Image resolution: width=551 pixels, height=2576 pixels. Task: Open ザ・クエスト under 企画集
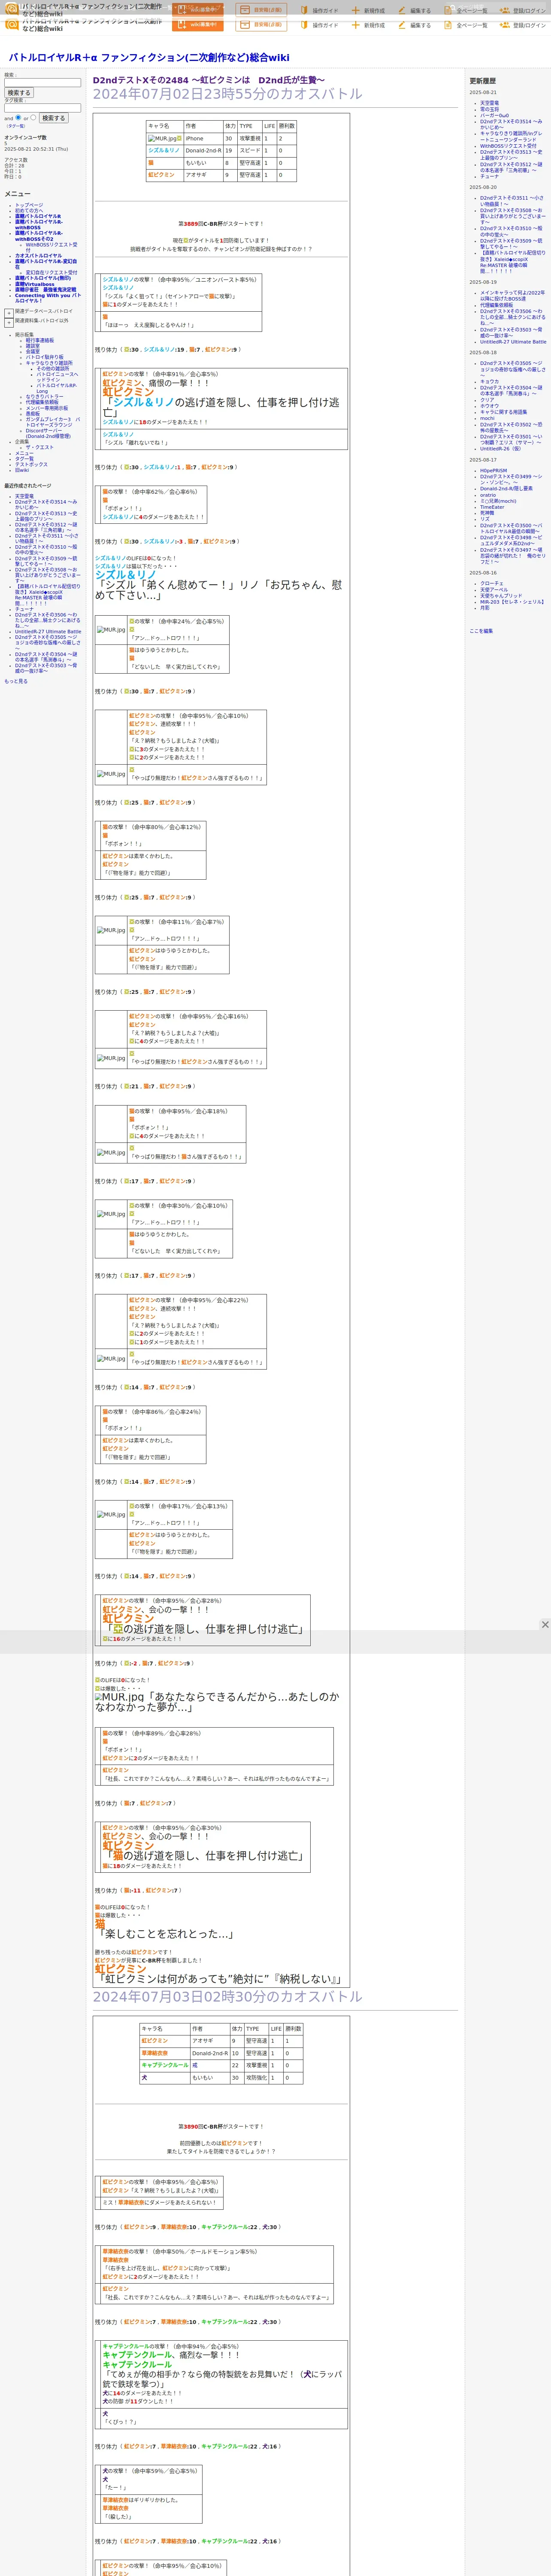(40, 447)
